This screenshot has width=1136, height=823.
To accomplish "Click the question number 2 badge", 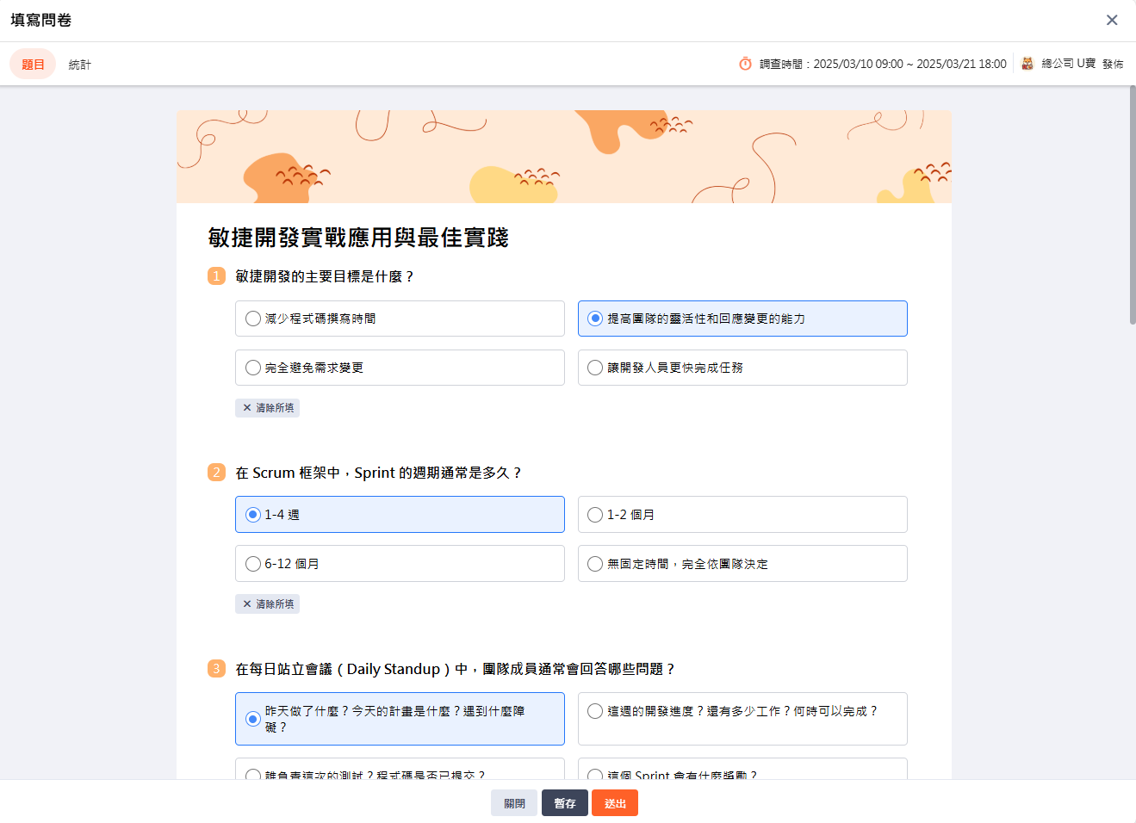I will [216, 473].
